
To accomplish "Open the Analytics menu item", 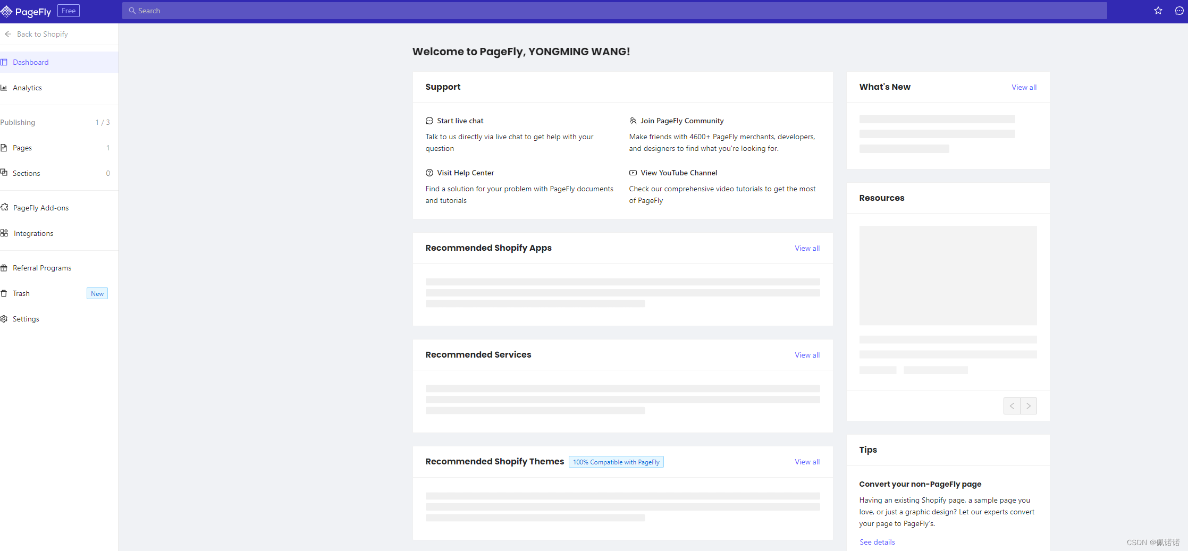I will click(x=59, y=88).
